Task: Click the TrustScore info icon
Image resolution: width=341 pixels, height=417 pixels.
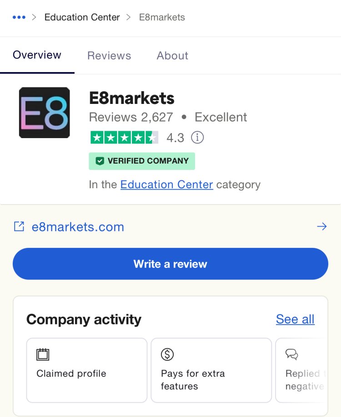Action: pos(197,138)
